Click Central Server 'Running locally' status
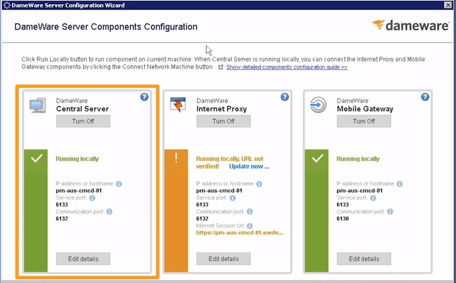The height and width of the screenshot is (283, 456). 77,159
